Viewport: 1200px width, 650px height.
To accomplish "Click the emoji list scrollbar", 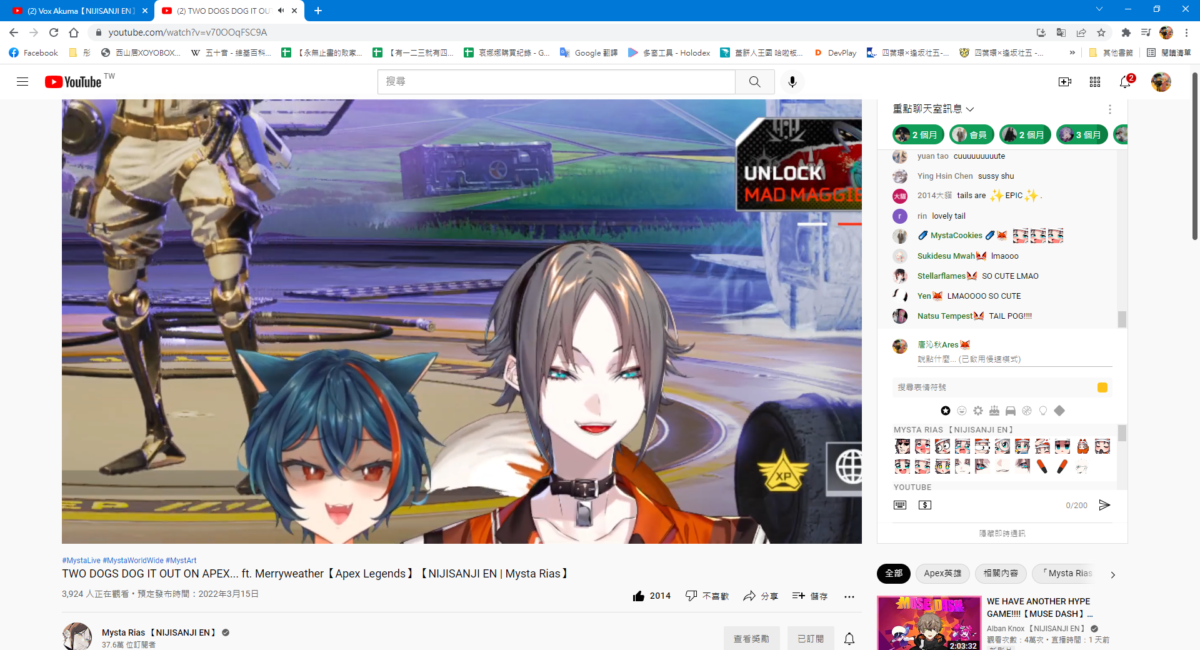I will (1122, 432).
